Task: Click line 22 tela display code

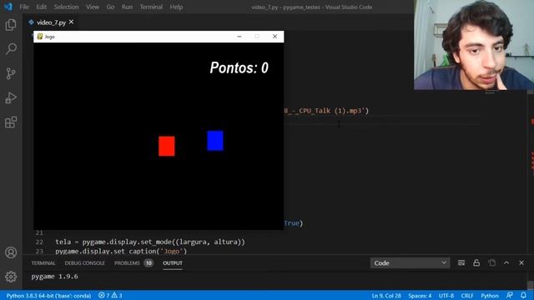Action: coord(150,242)
